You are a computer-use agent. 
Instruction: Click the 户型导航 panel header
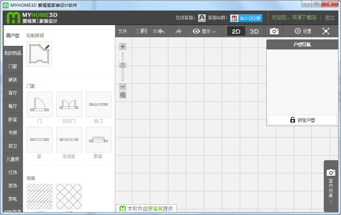(x=302, y=44)
